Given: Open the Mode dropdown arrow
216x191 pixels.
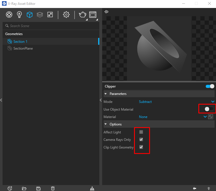Looking at the screenshot, I should coord(213,102).
